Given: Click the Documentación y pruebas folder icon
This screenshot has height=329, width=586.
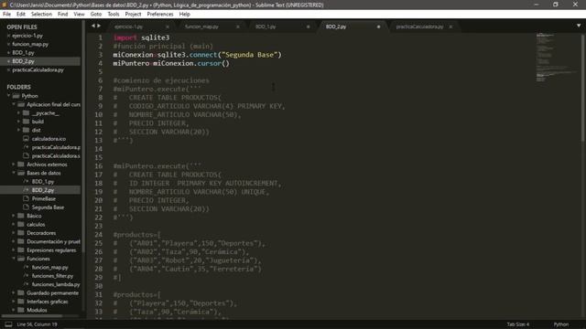Looking at the screenshot, I should (21, 241).
